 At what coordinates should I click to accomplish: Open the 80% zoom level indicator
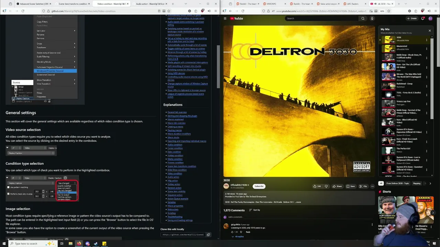click(382, 11)
